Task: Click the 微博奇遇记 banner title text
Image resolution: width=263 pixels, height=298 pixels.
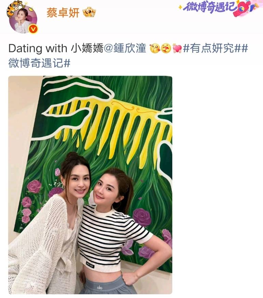Action: tap(209, 7)
